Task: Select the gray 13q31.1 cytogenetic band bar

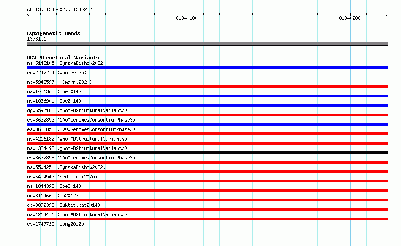Action: (207, 44)
